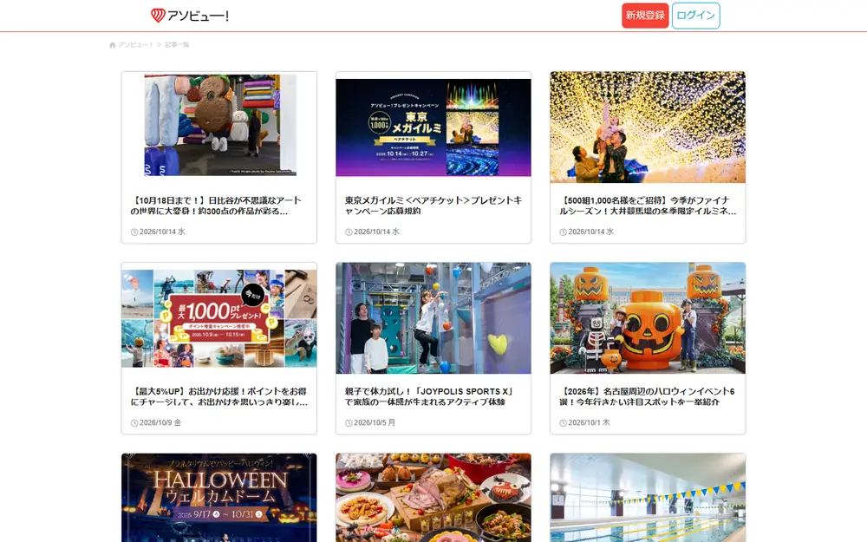Open 名古屋周辺のハロウィンイベント6選 article title
The width and height of the screenshot is (867, 542).
[647, 396]
